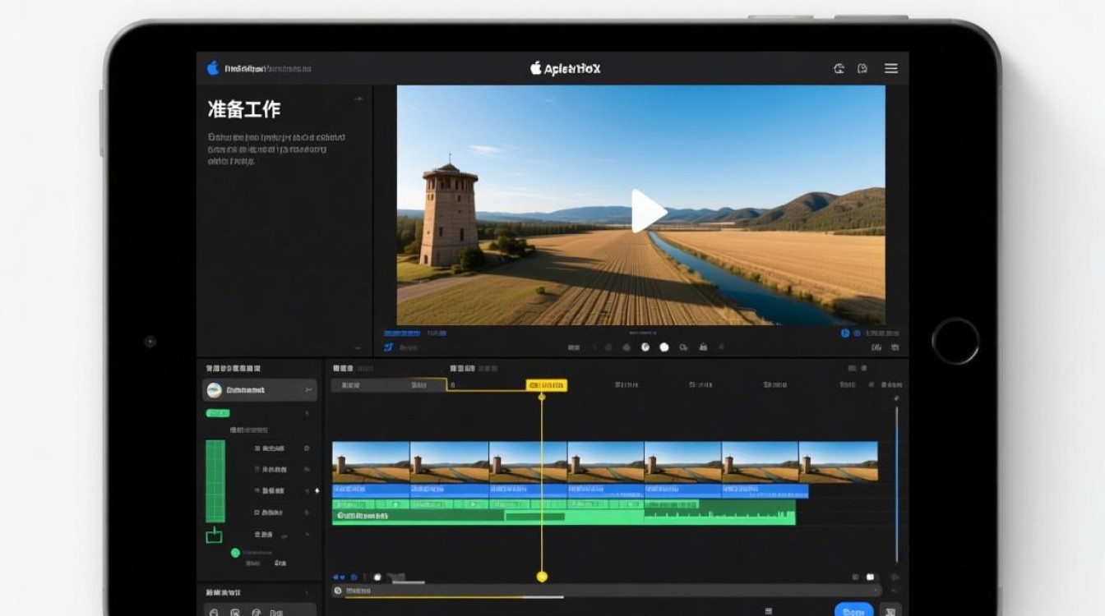The width and height of the screenshot is (1105, 616).
Task: Adjust the yellow progress bar at bottom
Action: [x=454, y=597]
